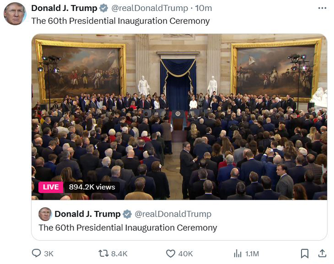This screenshot has width=334, height=264.
Task: Click the share upload icon
Action: point(322,253)
